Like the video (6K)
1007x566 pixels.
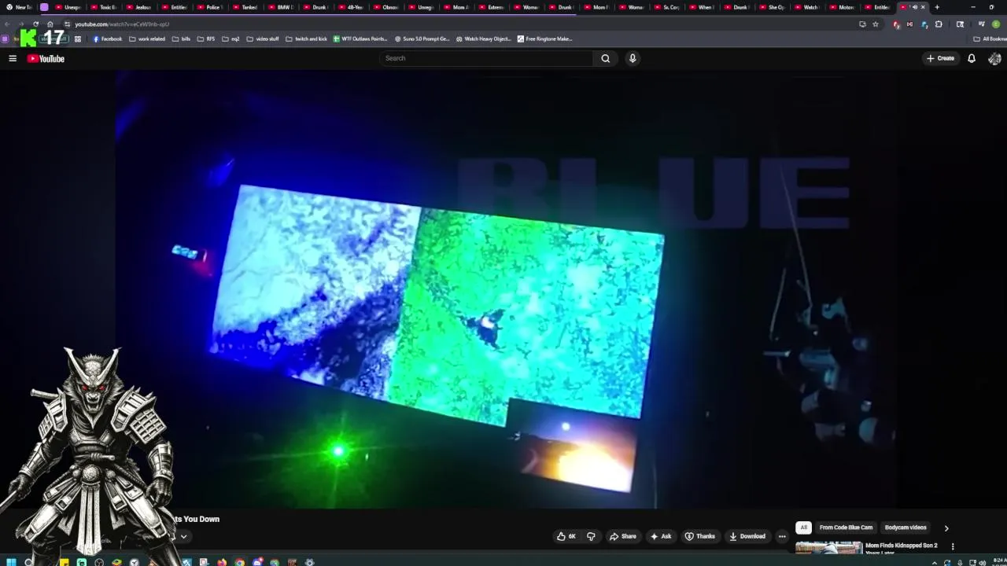[566, 536]
